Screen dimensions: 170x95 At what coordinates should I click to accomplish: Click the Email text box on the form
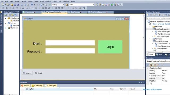coord(70,43)
